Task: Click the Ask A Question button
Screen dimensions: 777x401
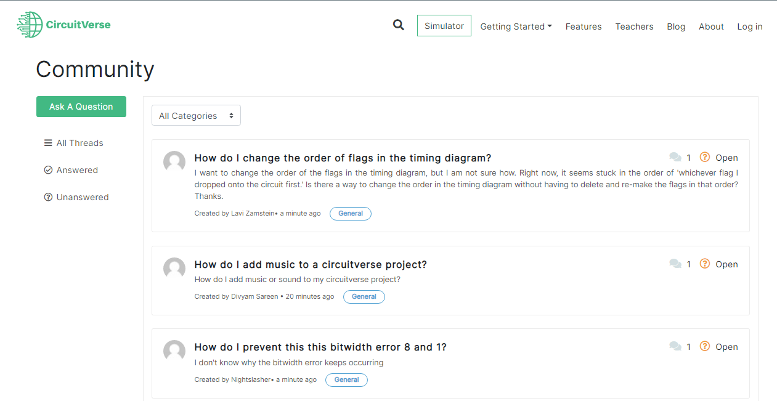Action: [x=81, y=106]
